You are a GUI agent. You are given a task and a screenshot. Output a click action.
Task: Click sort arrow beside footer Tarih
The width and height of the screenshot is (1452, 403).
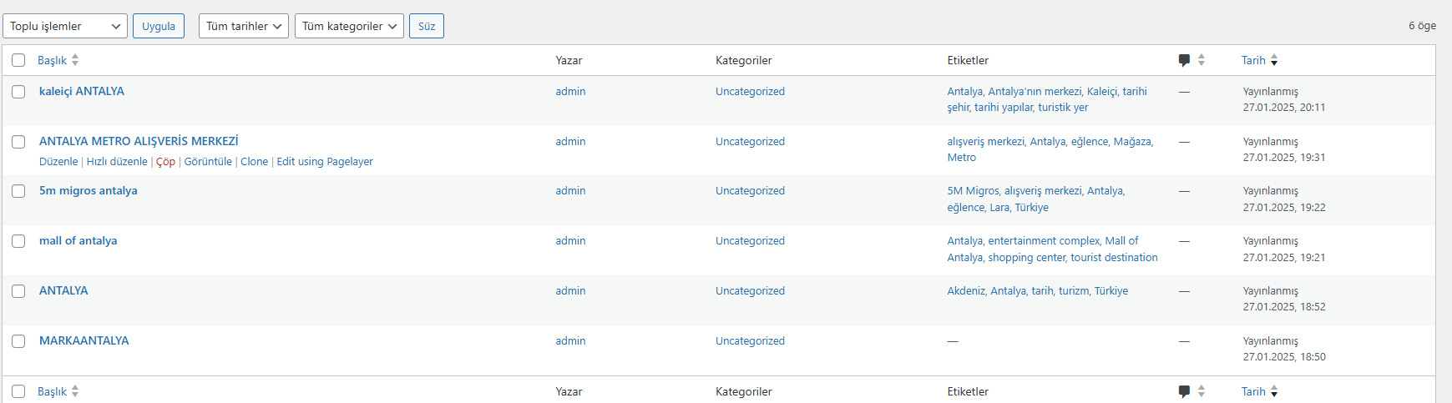(x=1274, y=391)
